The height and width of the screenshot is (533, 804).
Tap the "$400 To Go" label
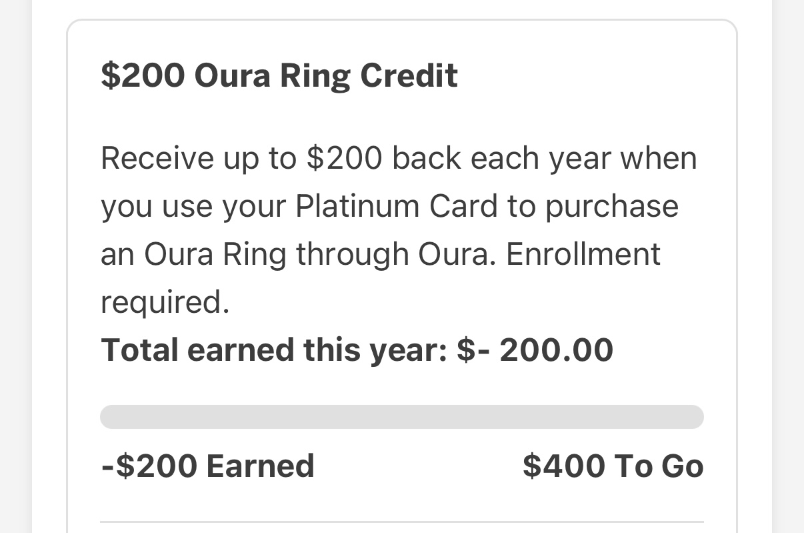pyautogui.click(x=613, y=466)
